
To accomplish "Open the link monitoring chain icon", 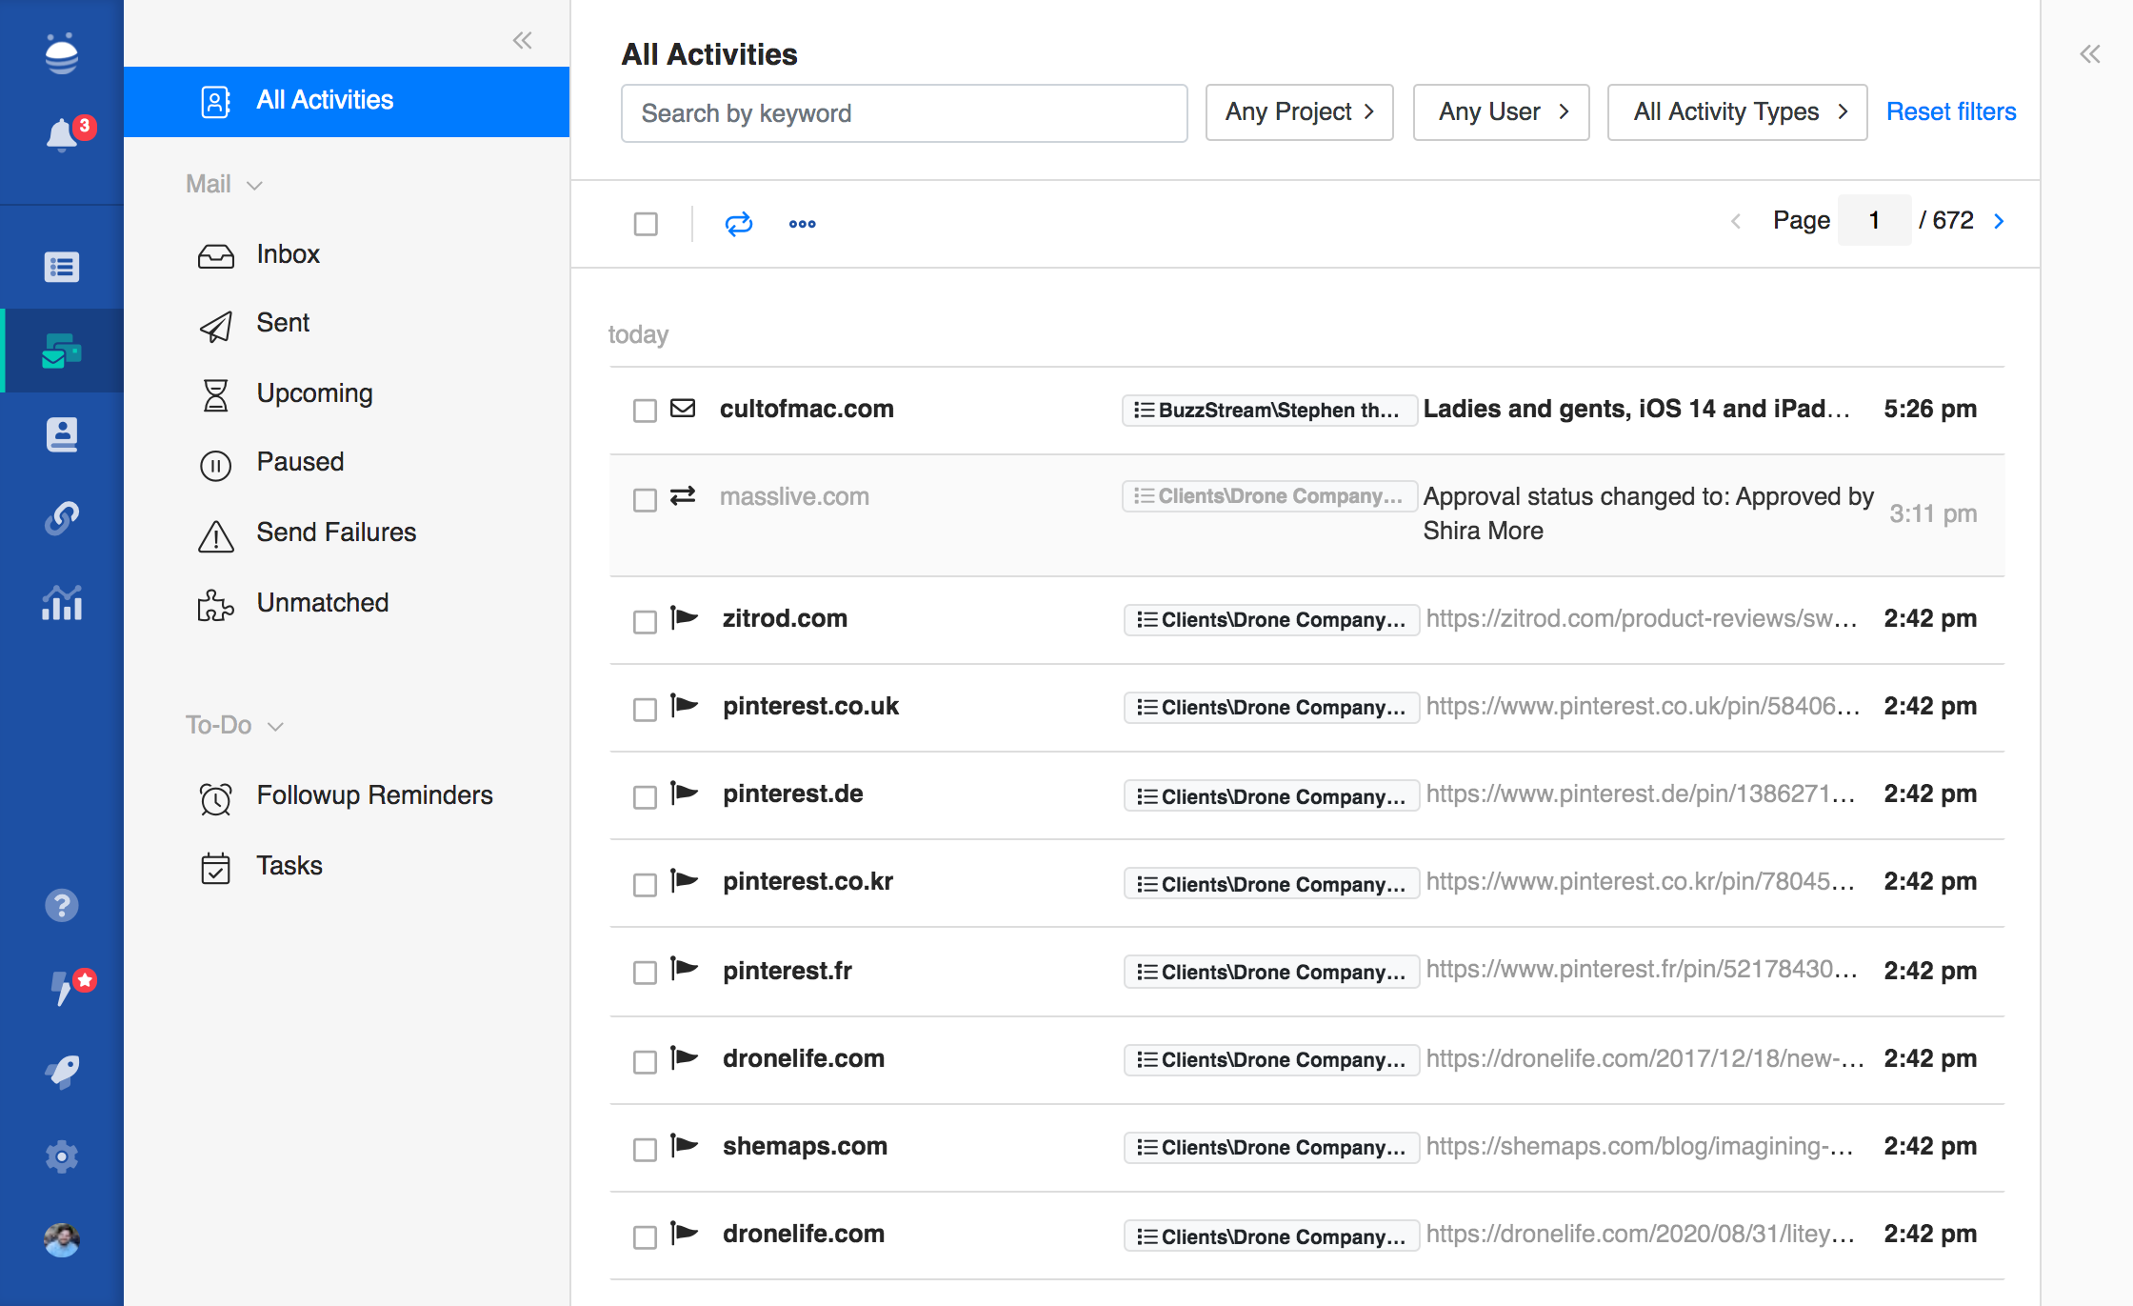I will pyautogui.click(x=62, y=519).
